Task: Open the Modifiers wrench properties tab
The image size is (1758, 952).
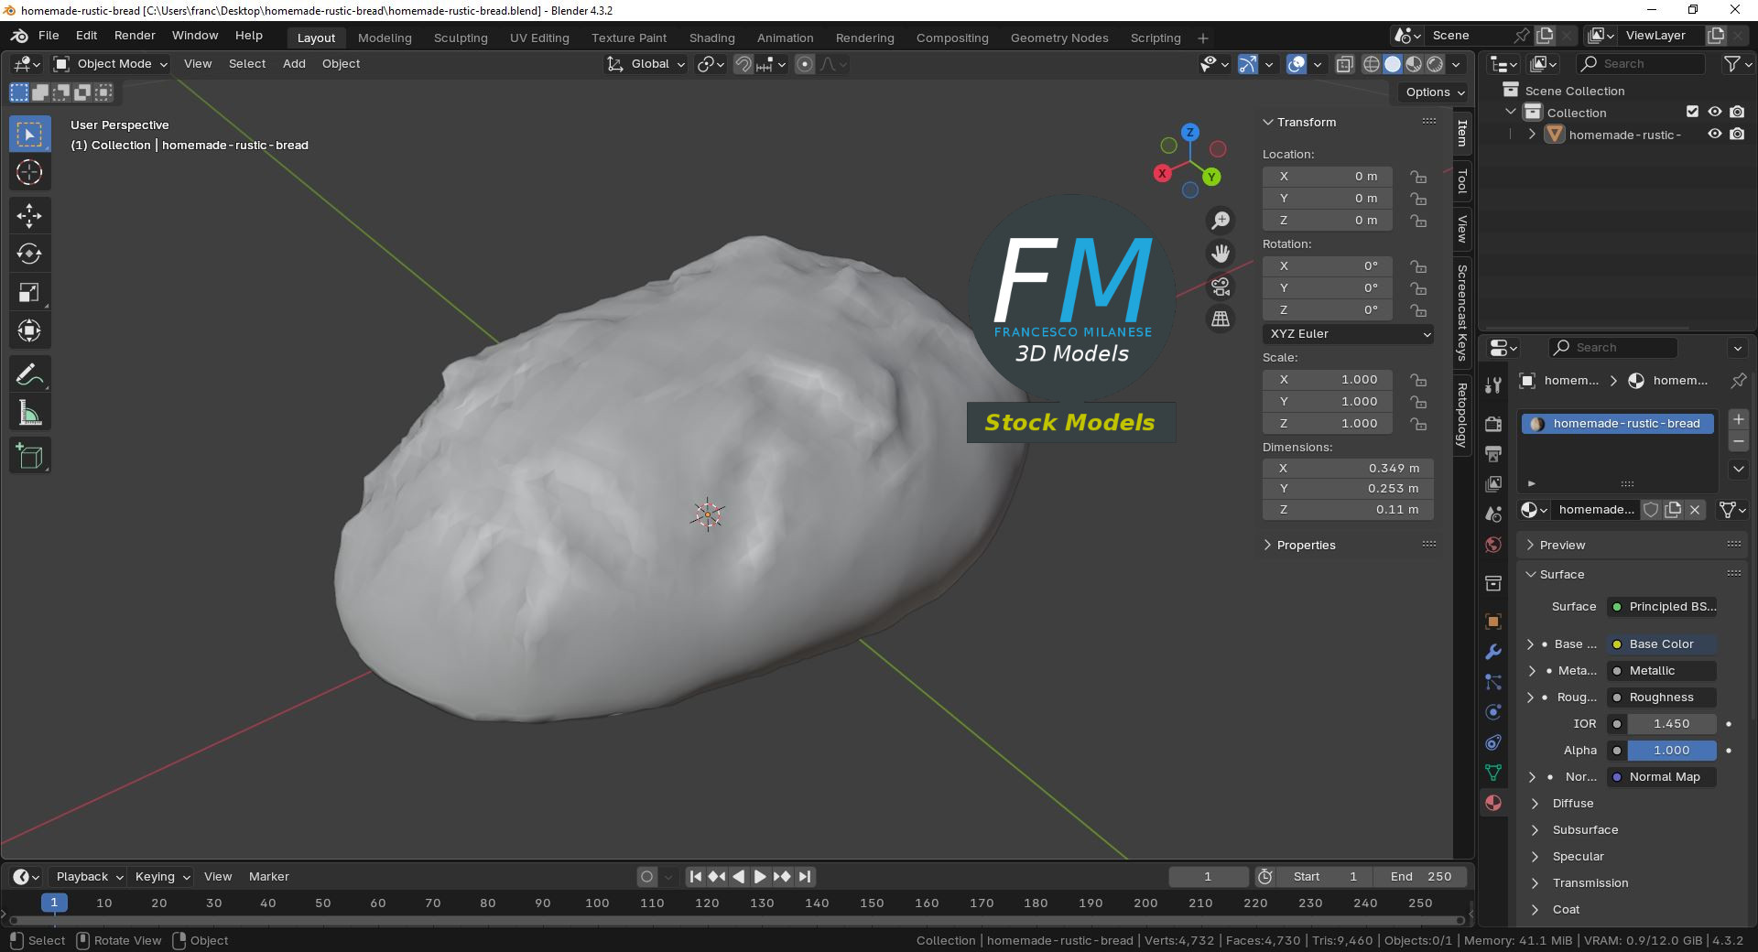Action: (1493, 652)
